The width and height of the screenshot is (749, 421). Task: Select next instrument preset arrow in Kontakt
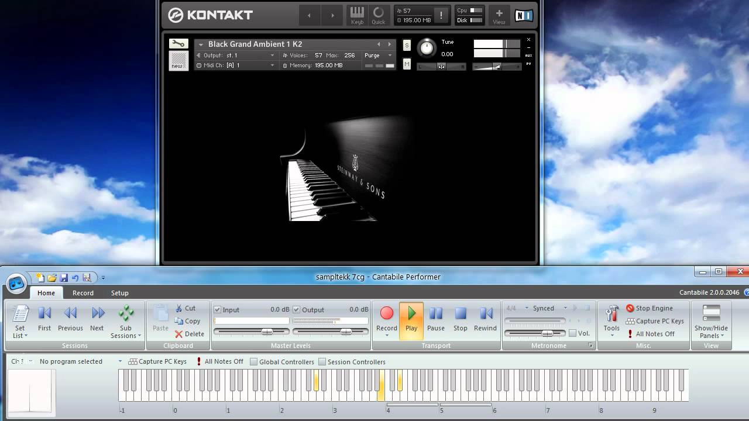[x=390, y=44]
